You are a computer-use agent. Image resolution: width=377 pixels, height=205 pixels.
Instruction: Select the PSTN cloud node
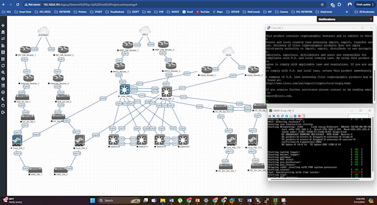point(228,51)
